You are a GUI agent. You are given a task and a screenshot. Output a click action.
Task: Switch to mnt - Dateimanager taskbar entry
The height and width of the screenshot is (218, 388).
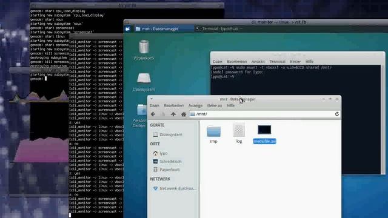coord(164,29)
